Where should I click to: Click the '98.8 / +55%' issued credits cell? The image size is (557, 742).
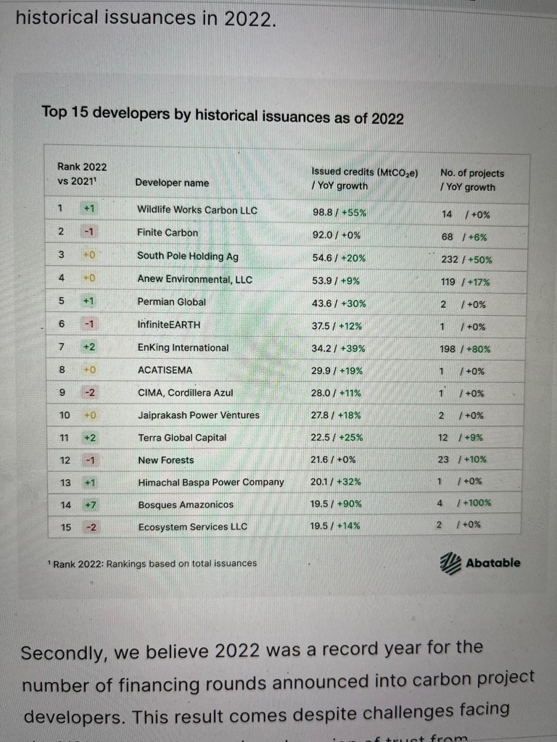click(339, 212)
